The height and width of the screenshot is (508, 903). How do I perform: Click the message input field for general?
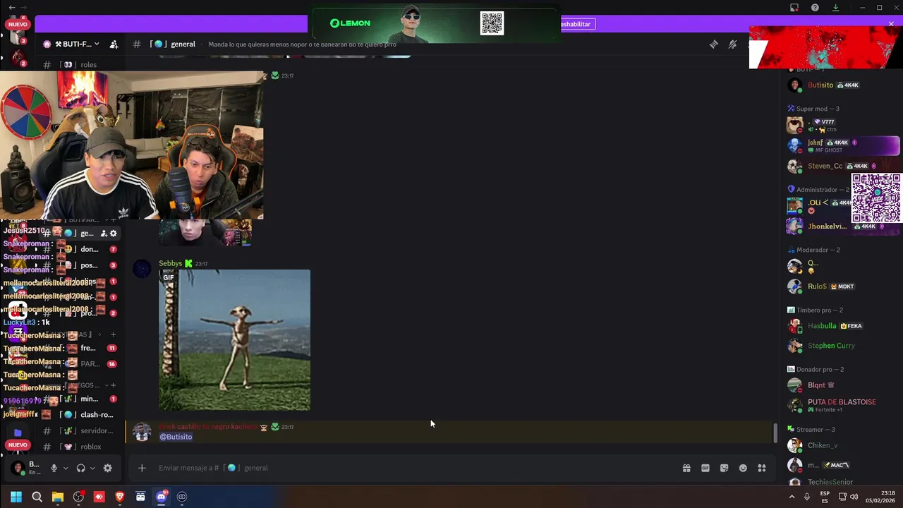[x=416, y=468]
